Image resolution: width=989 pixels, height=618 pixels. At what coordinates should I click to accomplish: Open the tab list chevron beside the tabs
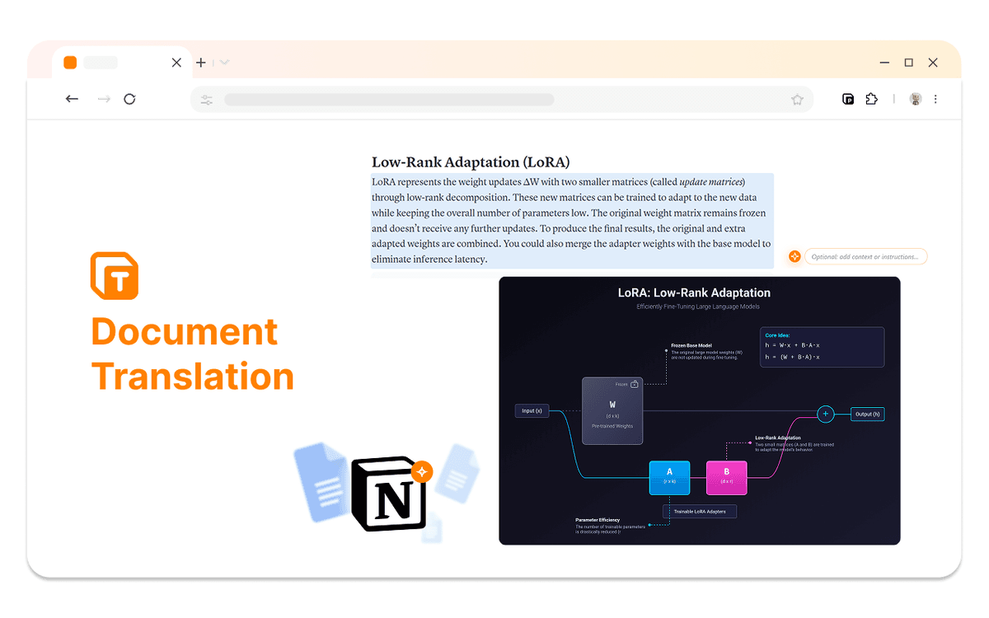coord(223,62)
